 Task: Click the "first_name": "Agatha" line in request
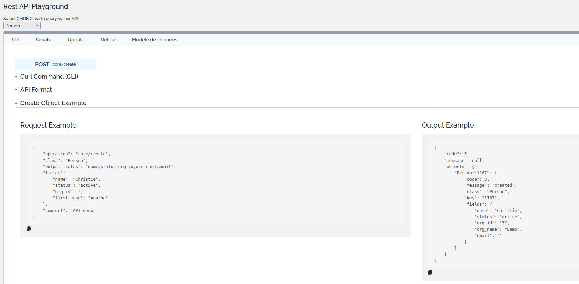point(80,198)
